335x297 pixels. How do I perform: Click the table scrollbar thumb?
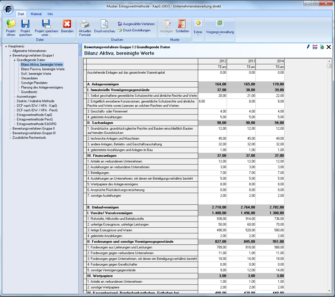pos(329,66)
